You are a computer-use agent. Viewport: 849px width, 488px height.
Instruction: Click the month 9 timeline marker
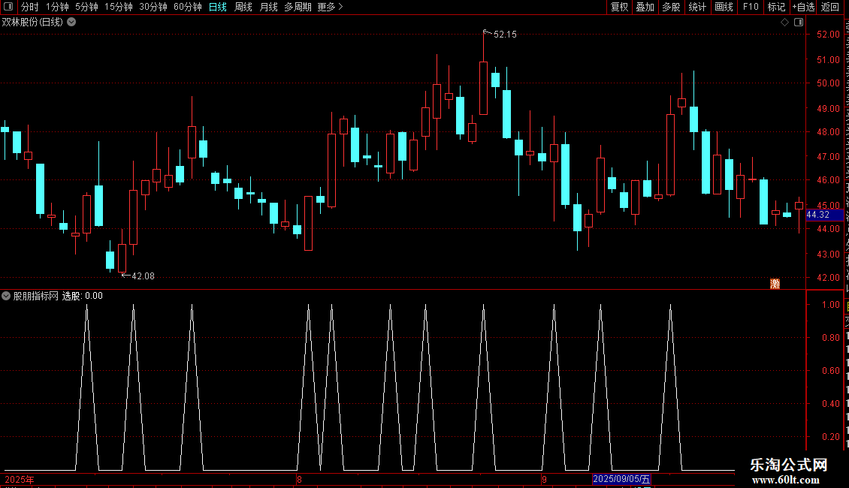[545, 480]
